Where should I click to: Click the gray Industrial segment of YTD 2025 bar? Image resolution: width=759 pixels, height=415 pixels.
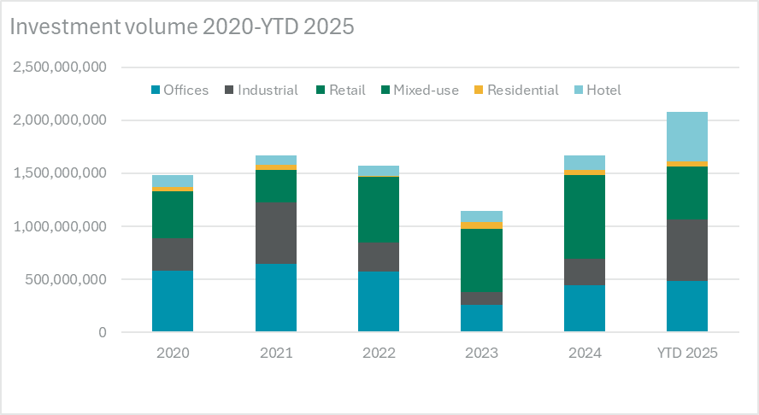coord(686,250)
